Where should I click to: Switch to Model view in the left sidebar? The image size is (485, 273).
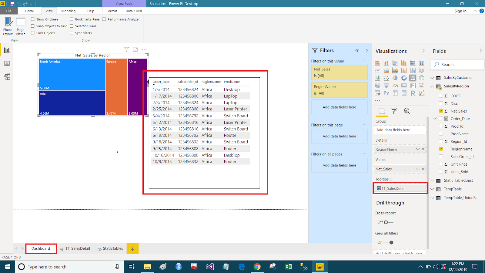pos(7,77)
